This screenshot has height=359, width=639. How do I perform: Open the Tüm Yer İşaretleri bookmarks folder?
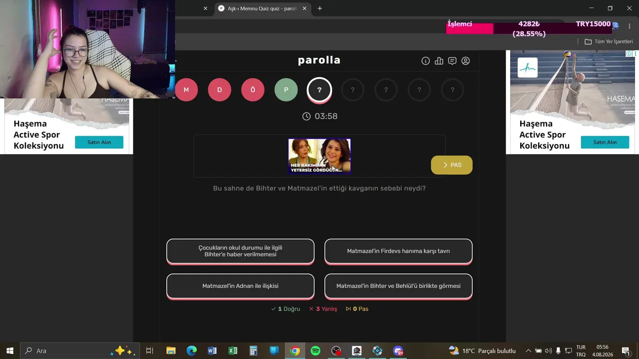click(609, 41)
